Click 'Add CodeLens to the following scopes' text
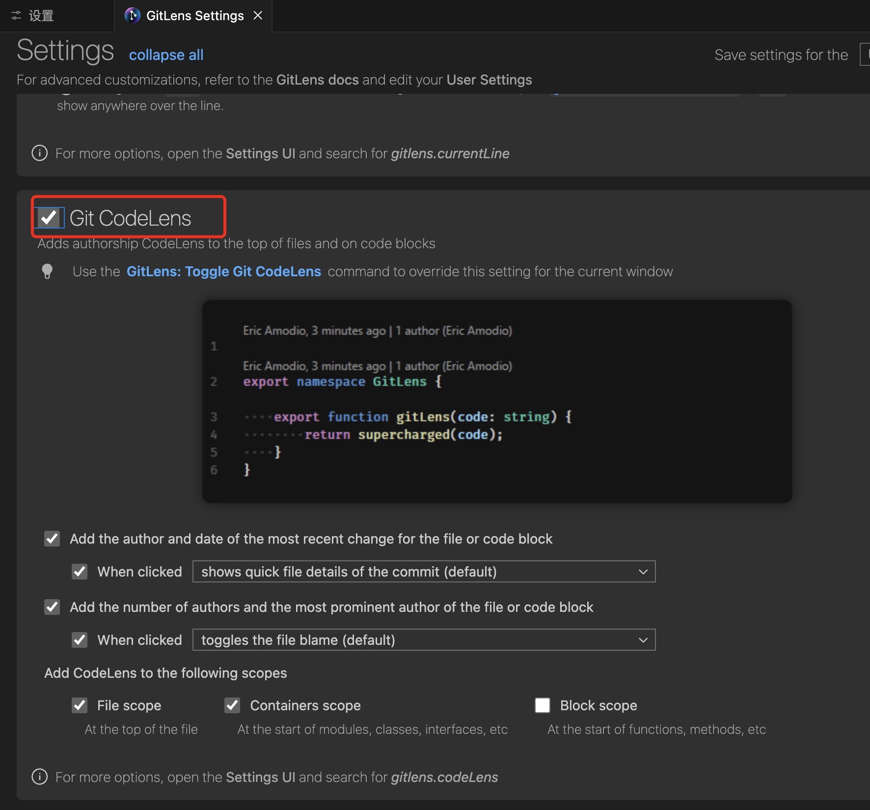The width and height of the screenshot is (870, 810). (x=165, y=673)
